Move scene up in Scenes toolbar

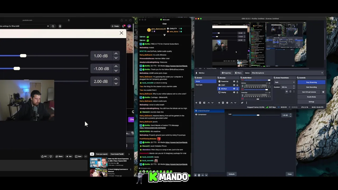(209, 103)
